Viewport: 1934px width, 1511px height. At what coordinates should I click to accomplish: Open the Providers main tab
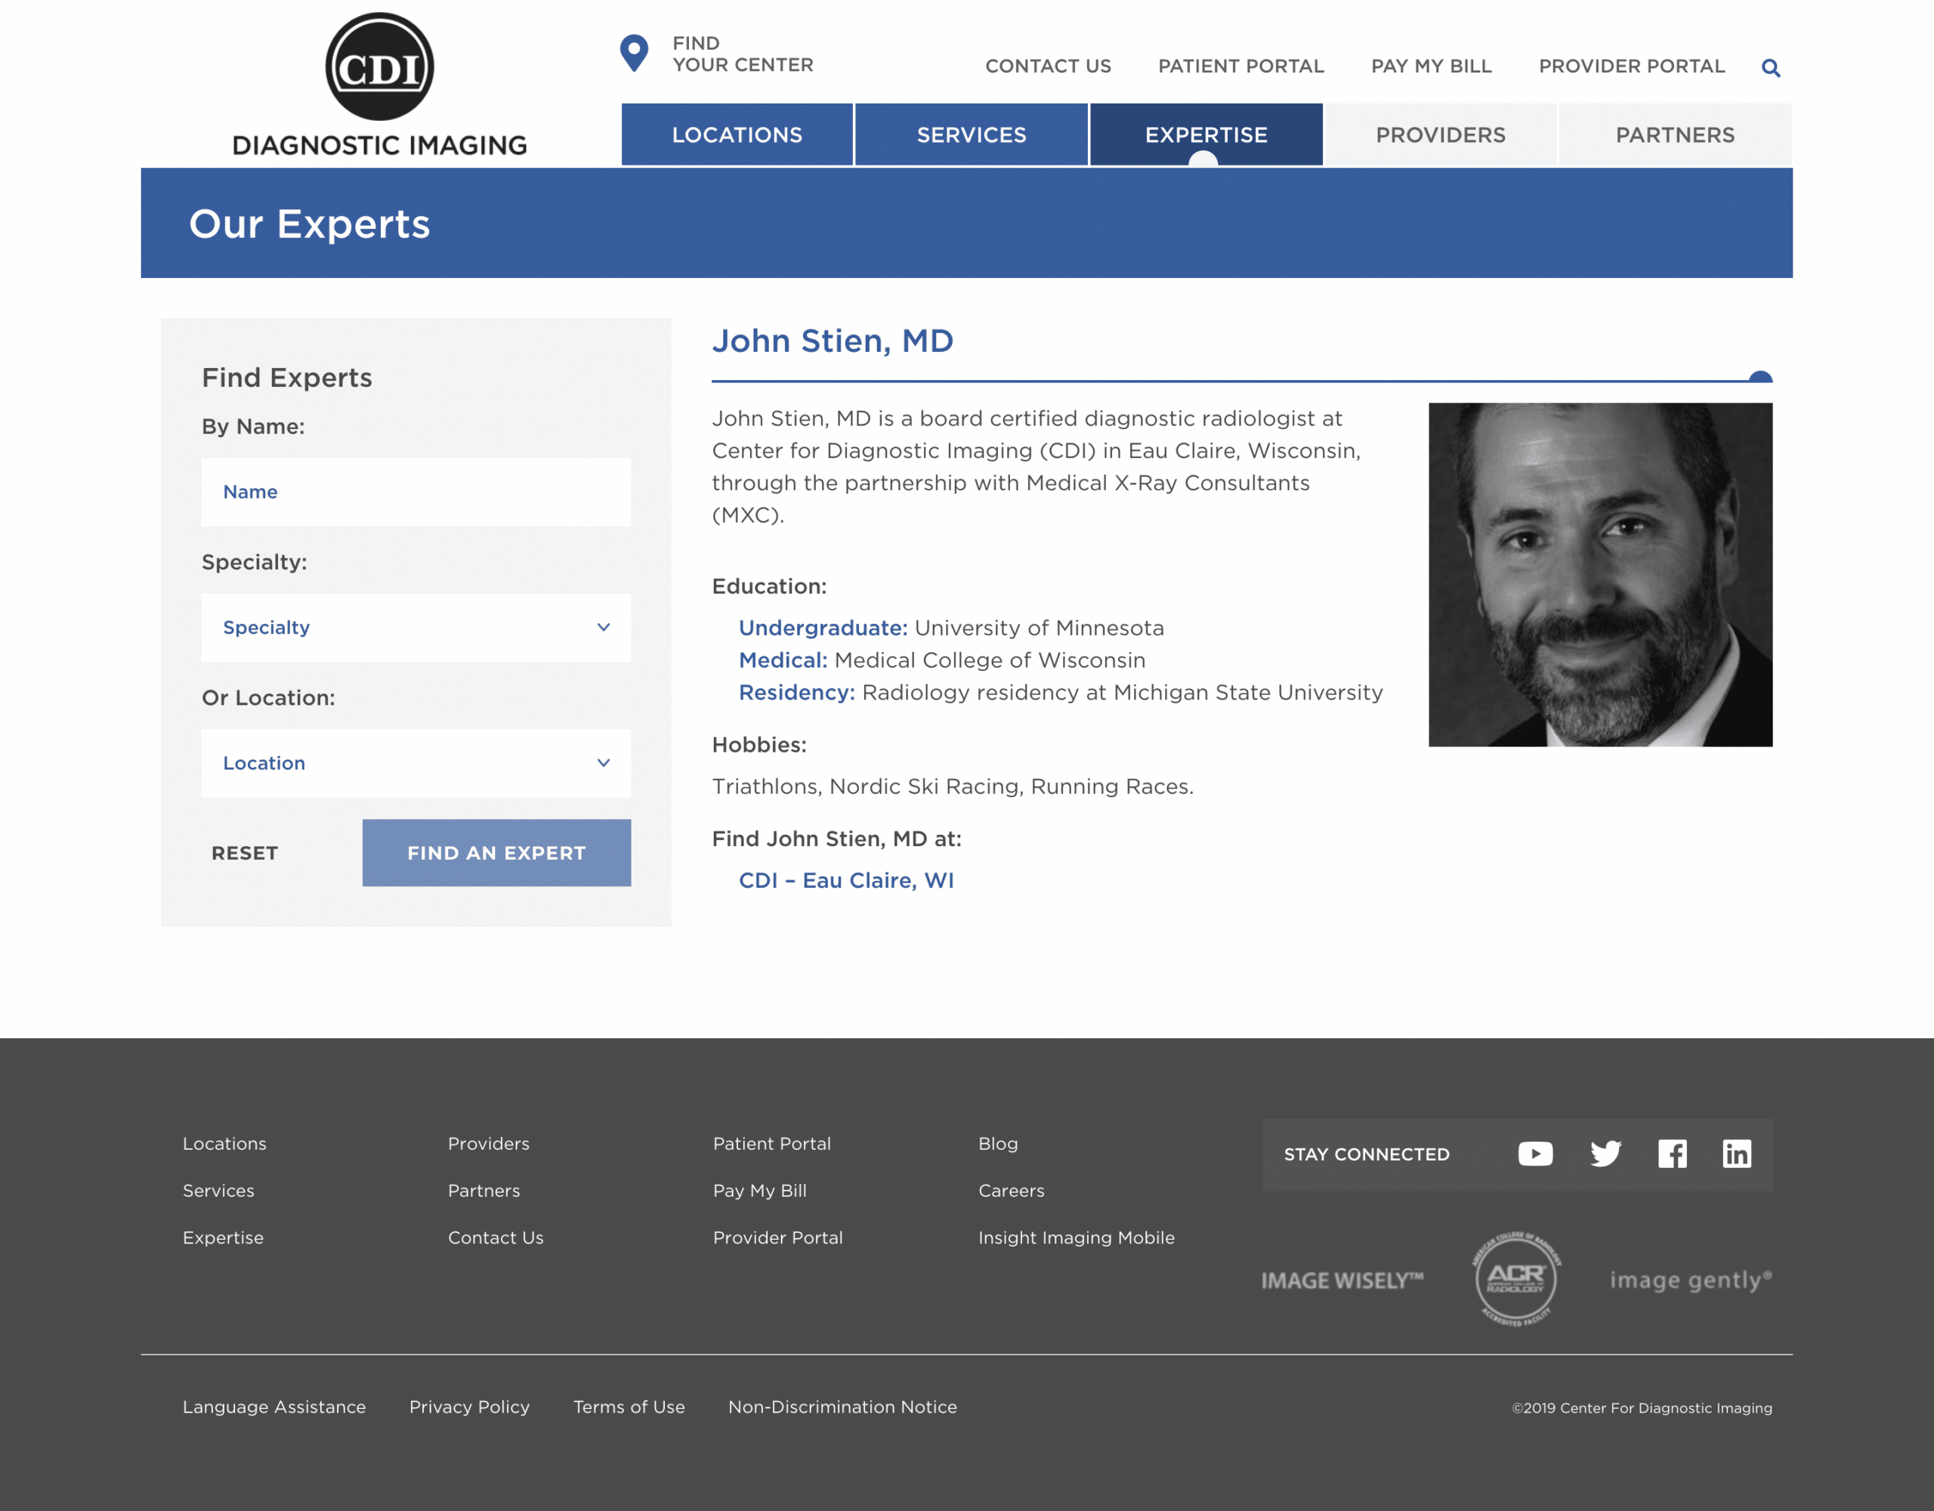tap(1441, 134)
